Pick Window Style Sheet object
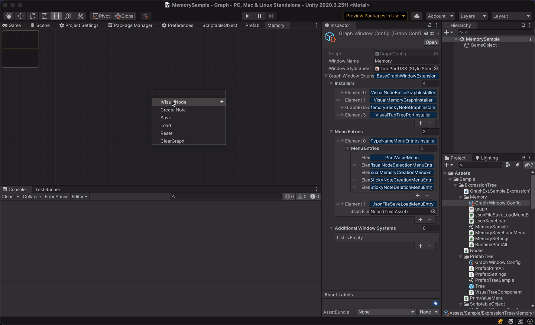Image resolution: width=535 pixels, height=325 pixels. click(436, 68)
